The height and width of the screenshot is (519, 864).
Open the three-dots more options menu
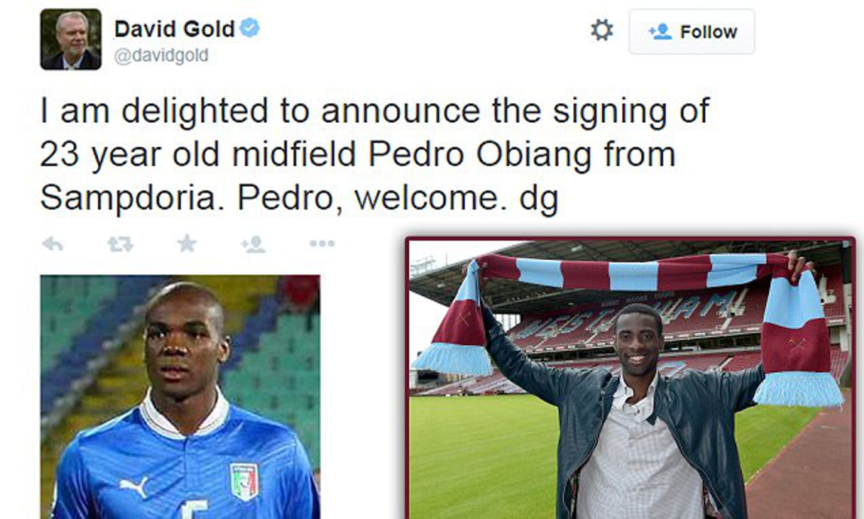322,244
